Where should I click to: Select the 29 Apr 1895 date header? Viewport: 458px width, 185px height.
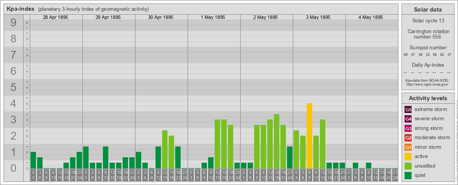click(x=108, y=17)
